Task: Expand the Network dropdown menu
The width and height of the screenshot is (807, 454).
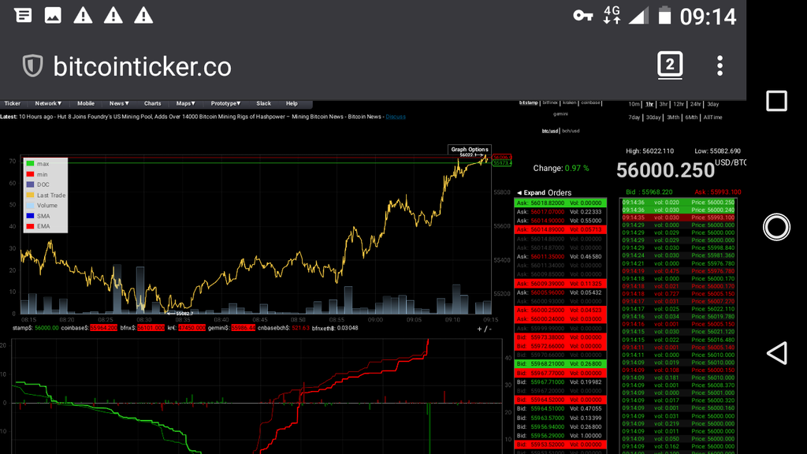Action: click(48, 103)
